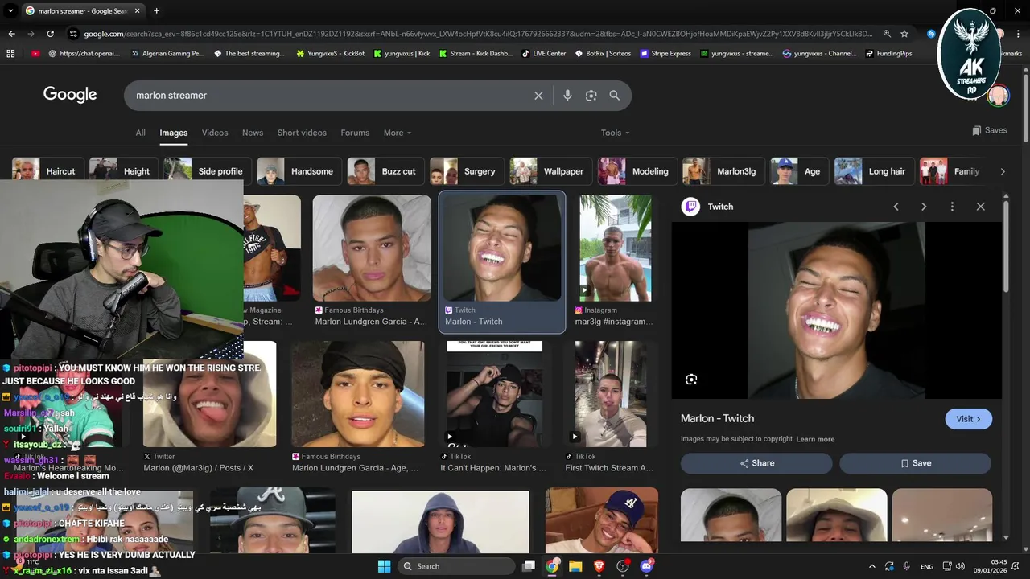Screen dimensions: 1030x579
Task: Expand the Tools dropdown
Action: tap(616, 133)
